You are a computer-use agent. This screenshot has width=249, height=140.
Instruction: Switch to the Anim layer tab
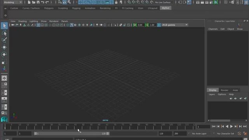pyautogui.click(x=235, y=90)
